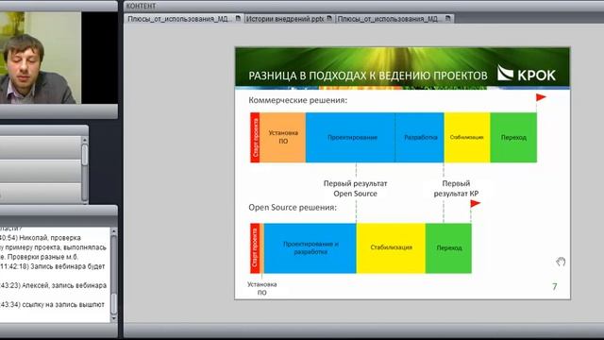
Task: Click document icon on the active Плюсы tab
Action: point(238,18)
